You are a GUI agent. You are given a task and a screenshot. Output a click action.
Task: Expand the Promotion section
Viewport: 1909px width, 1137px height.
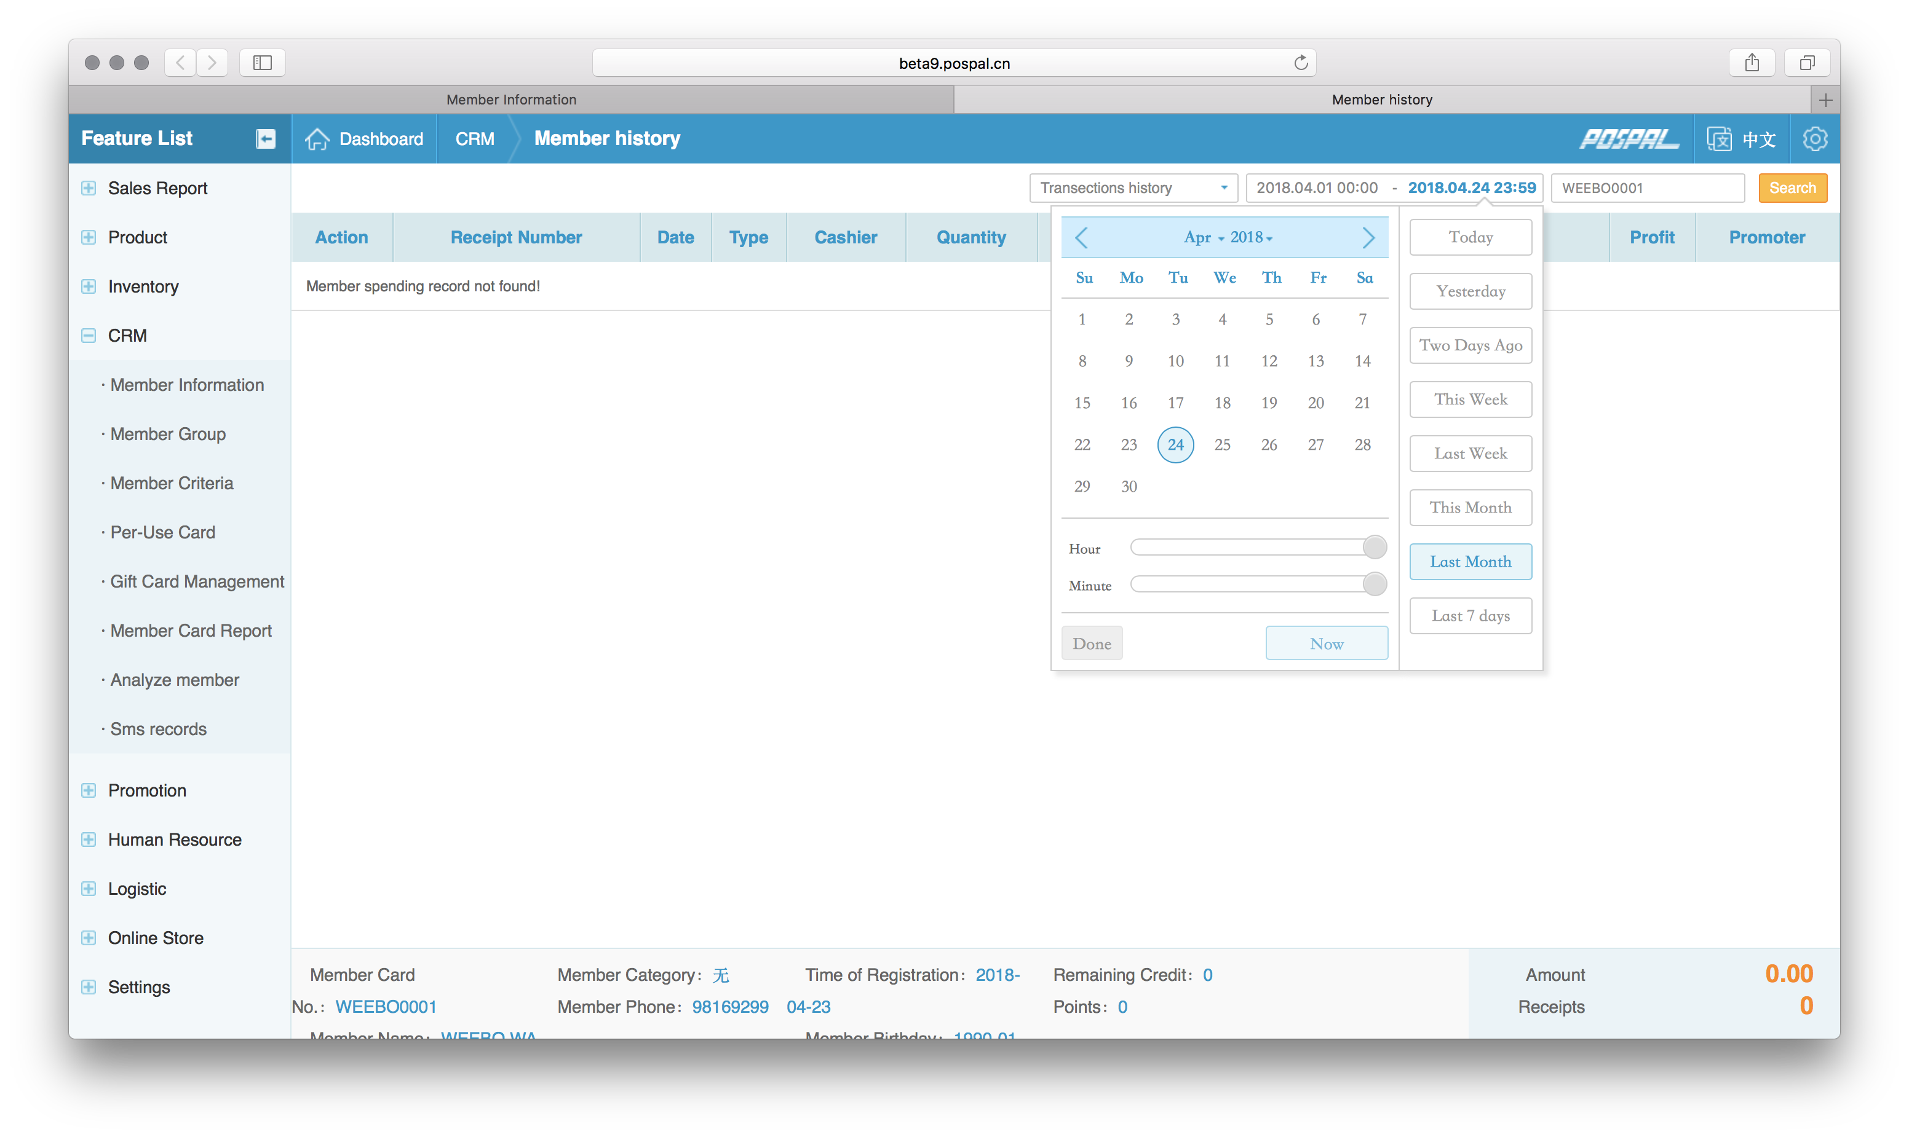coord(89,790)
